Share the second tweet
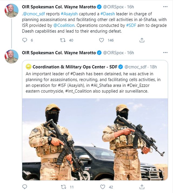 (x=142, y=187)
